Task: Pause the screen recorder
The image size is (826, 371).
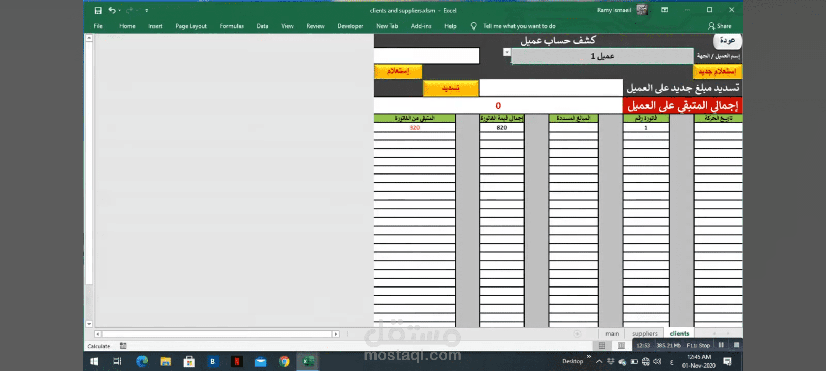Action: [x=721, y=345]
